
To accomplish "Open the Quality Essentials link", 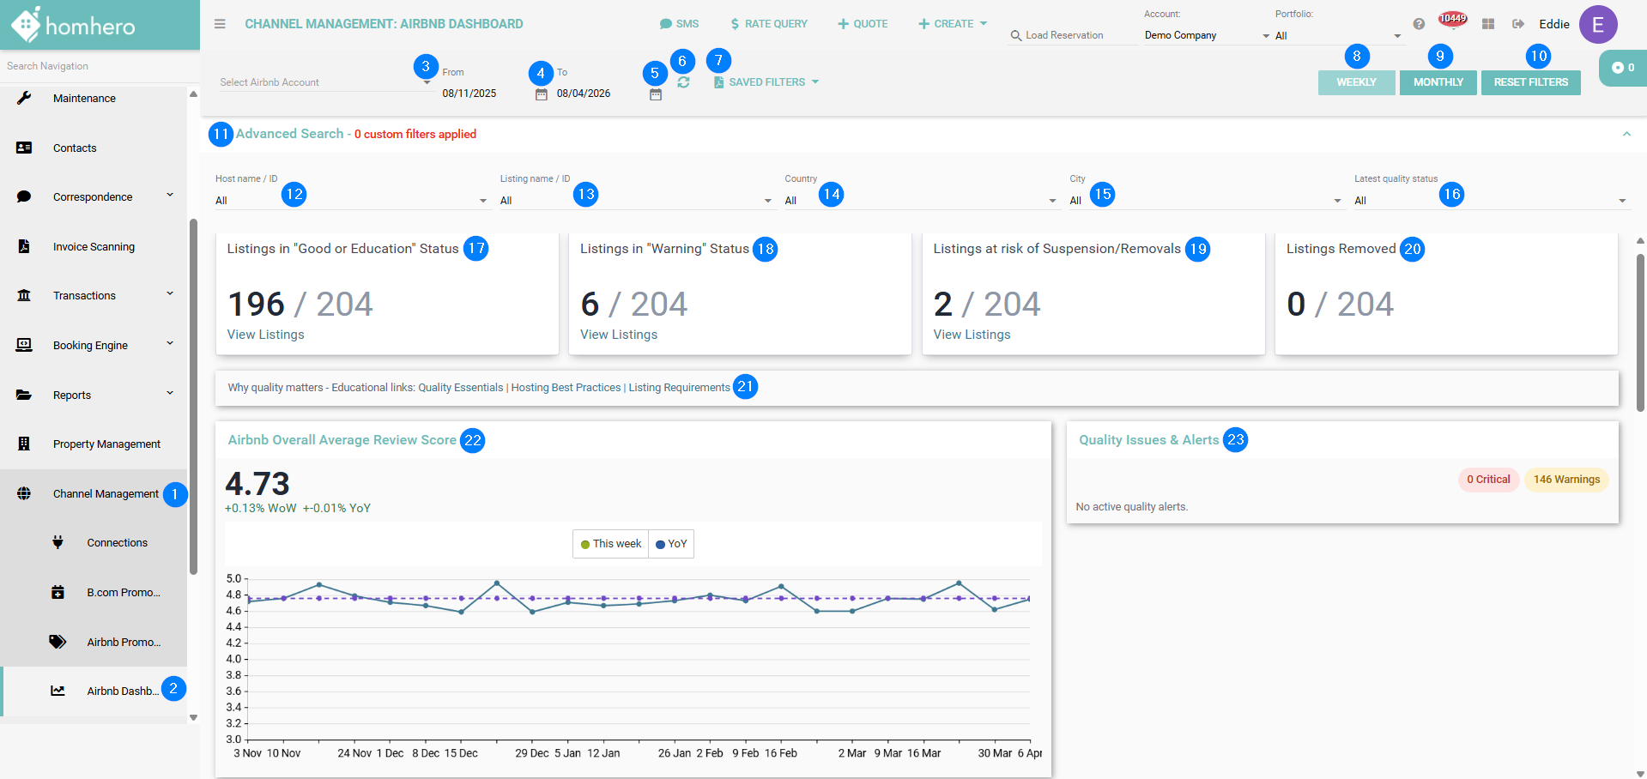I will (x=460, y=388).
